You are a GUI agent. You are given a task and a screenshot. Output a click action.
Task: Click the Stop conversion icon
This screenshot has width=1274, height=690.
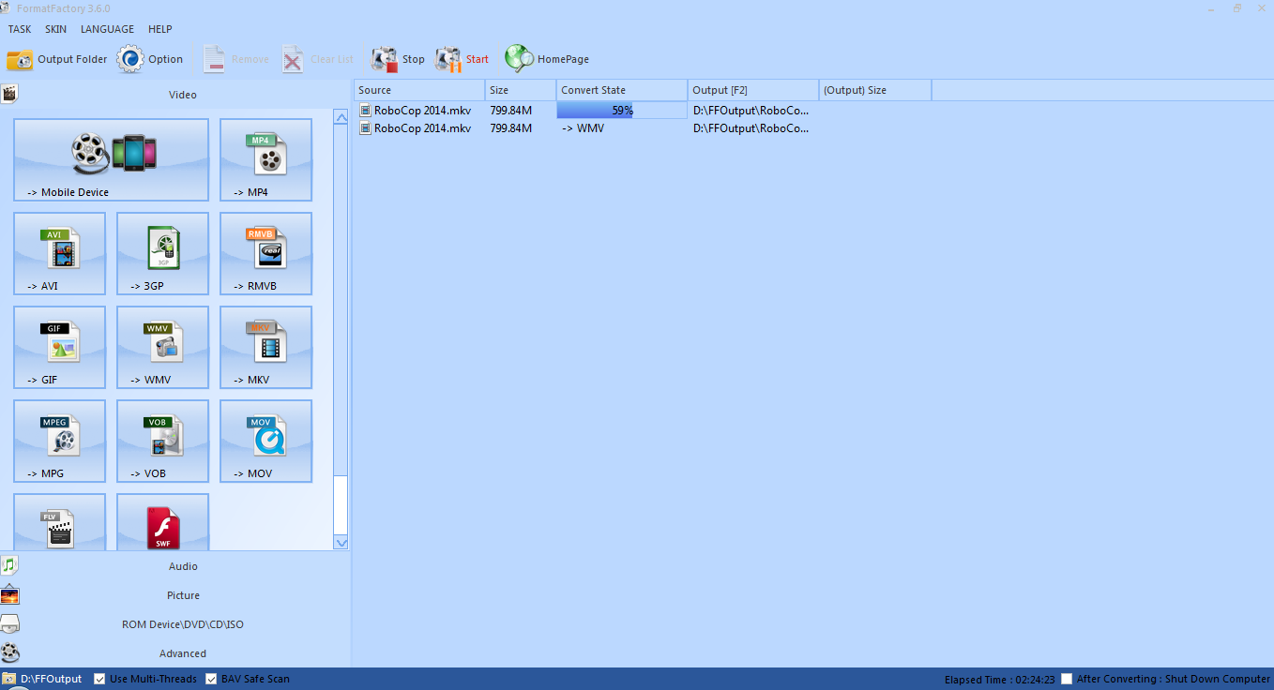(x=384, y=59)
